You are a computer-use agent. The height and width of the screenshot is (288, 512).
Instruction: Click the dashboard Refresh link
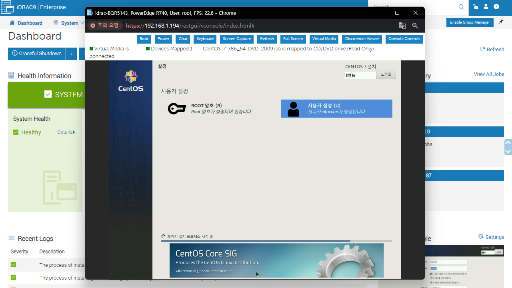tap(492, 49)
